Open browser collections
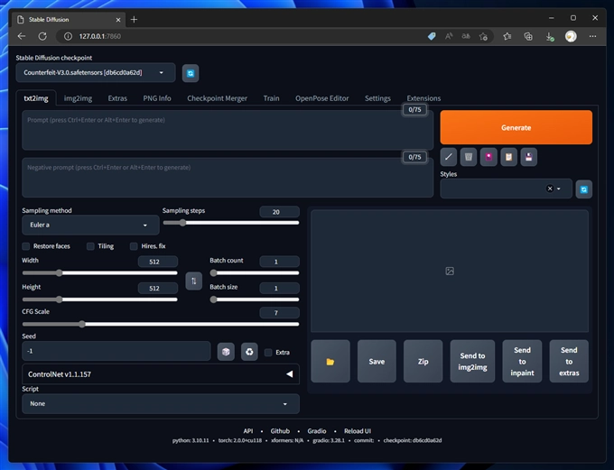614x470 pixels. pyautogui.click(x=528, y=36)
